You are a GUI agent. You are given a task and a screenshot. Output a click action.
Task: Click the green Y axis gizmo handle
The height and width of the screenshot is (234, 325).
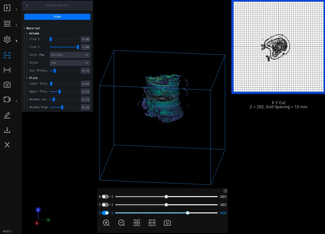pos(48,220)
